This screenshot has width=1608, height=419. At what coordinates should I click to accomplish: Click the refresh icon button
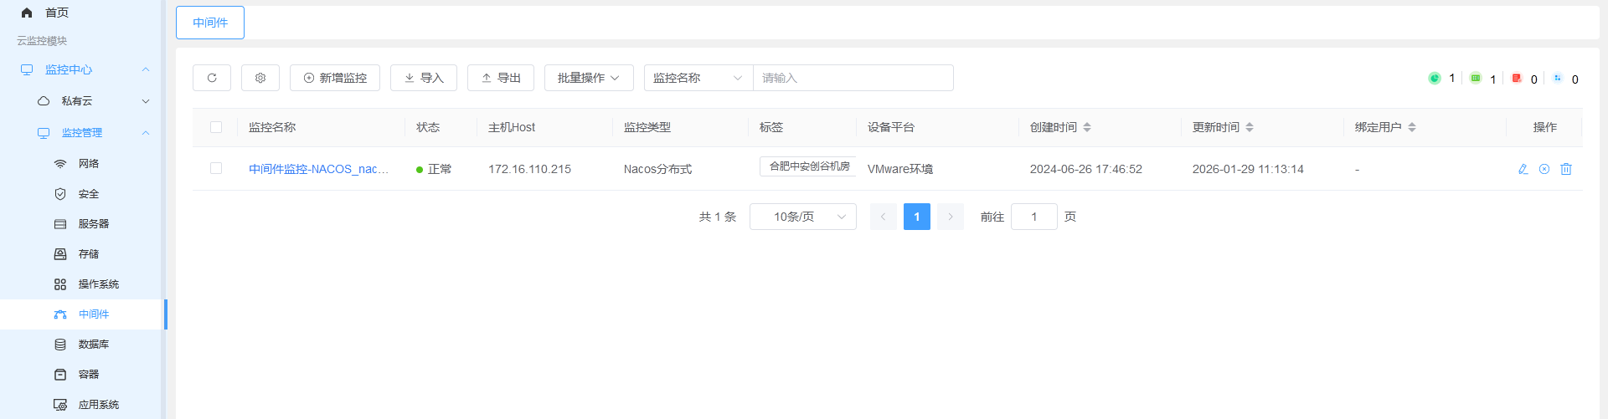212,78
